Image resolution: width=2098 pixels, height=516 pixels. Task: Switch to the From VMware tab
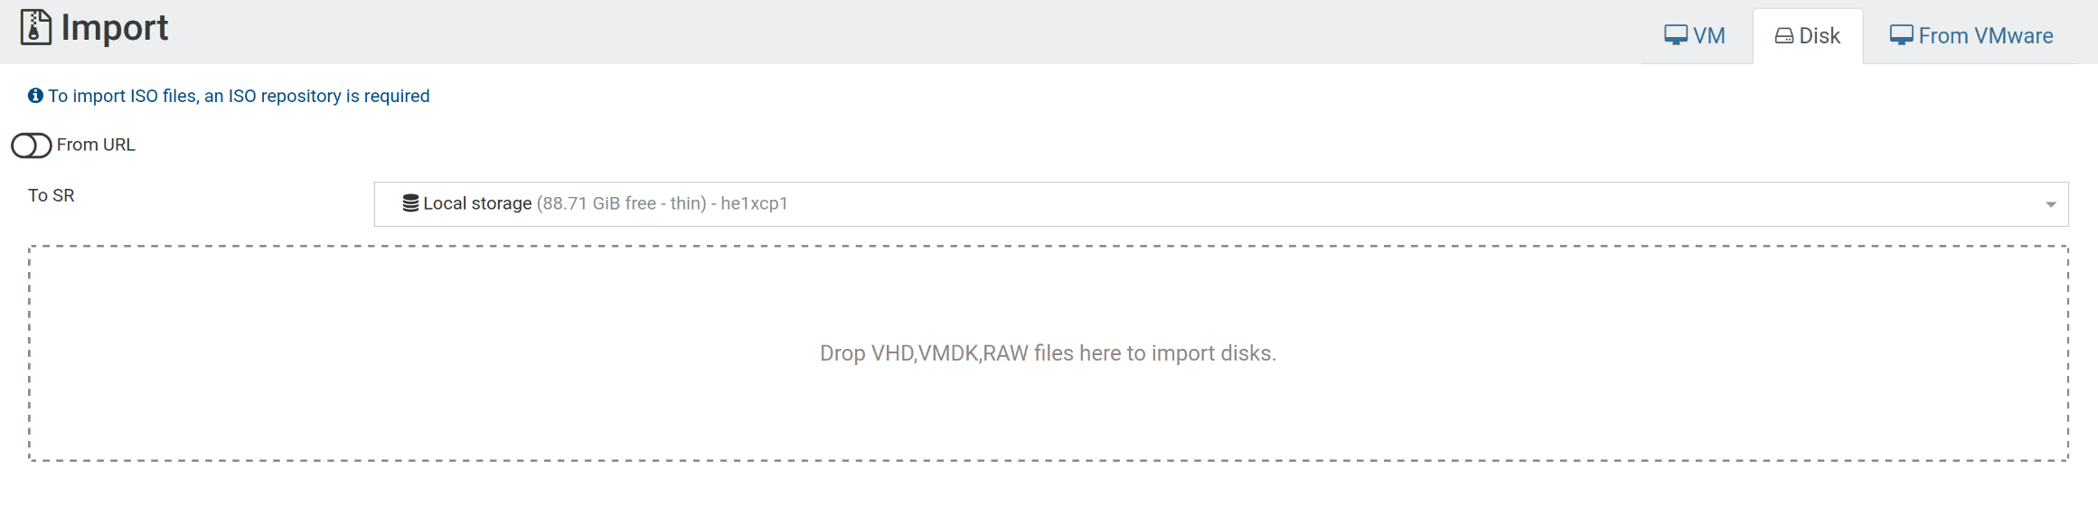1971,36
